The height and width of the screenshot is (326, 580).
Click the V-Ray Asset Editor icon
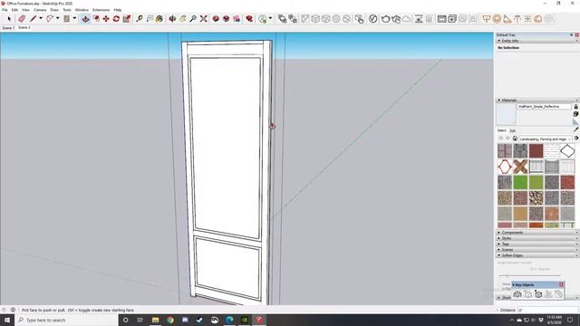coord(372,18)
